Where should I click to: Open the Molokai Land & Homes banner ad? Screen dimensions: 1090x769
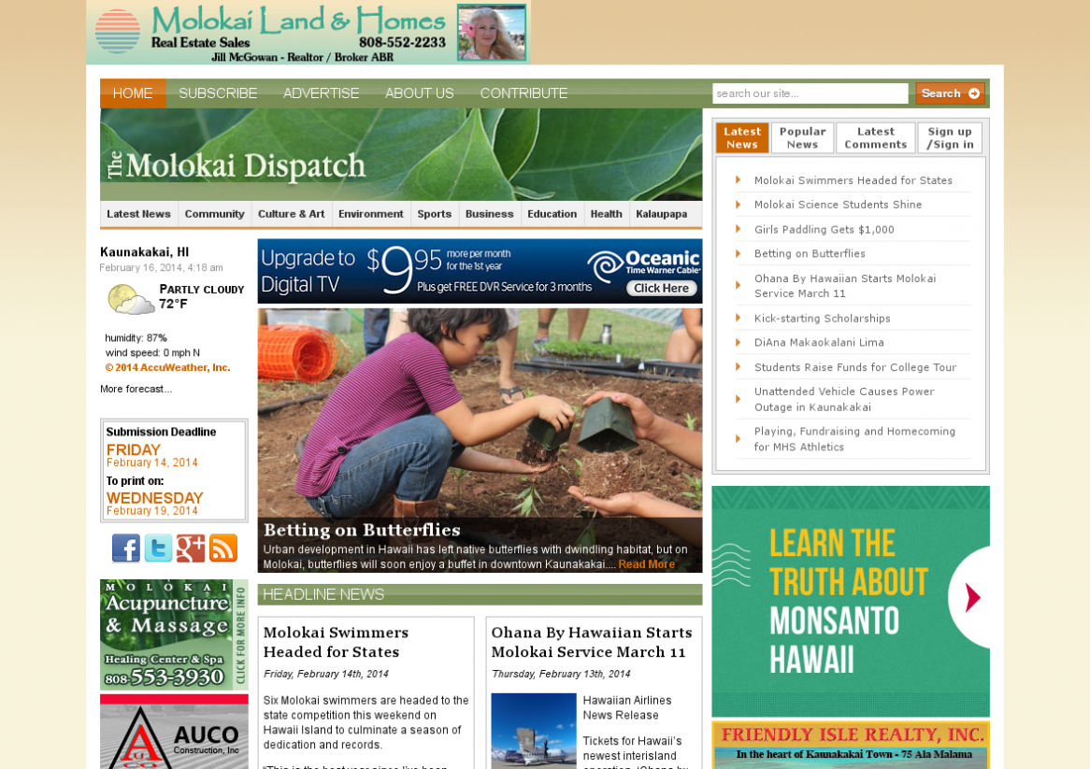point(308,33)
